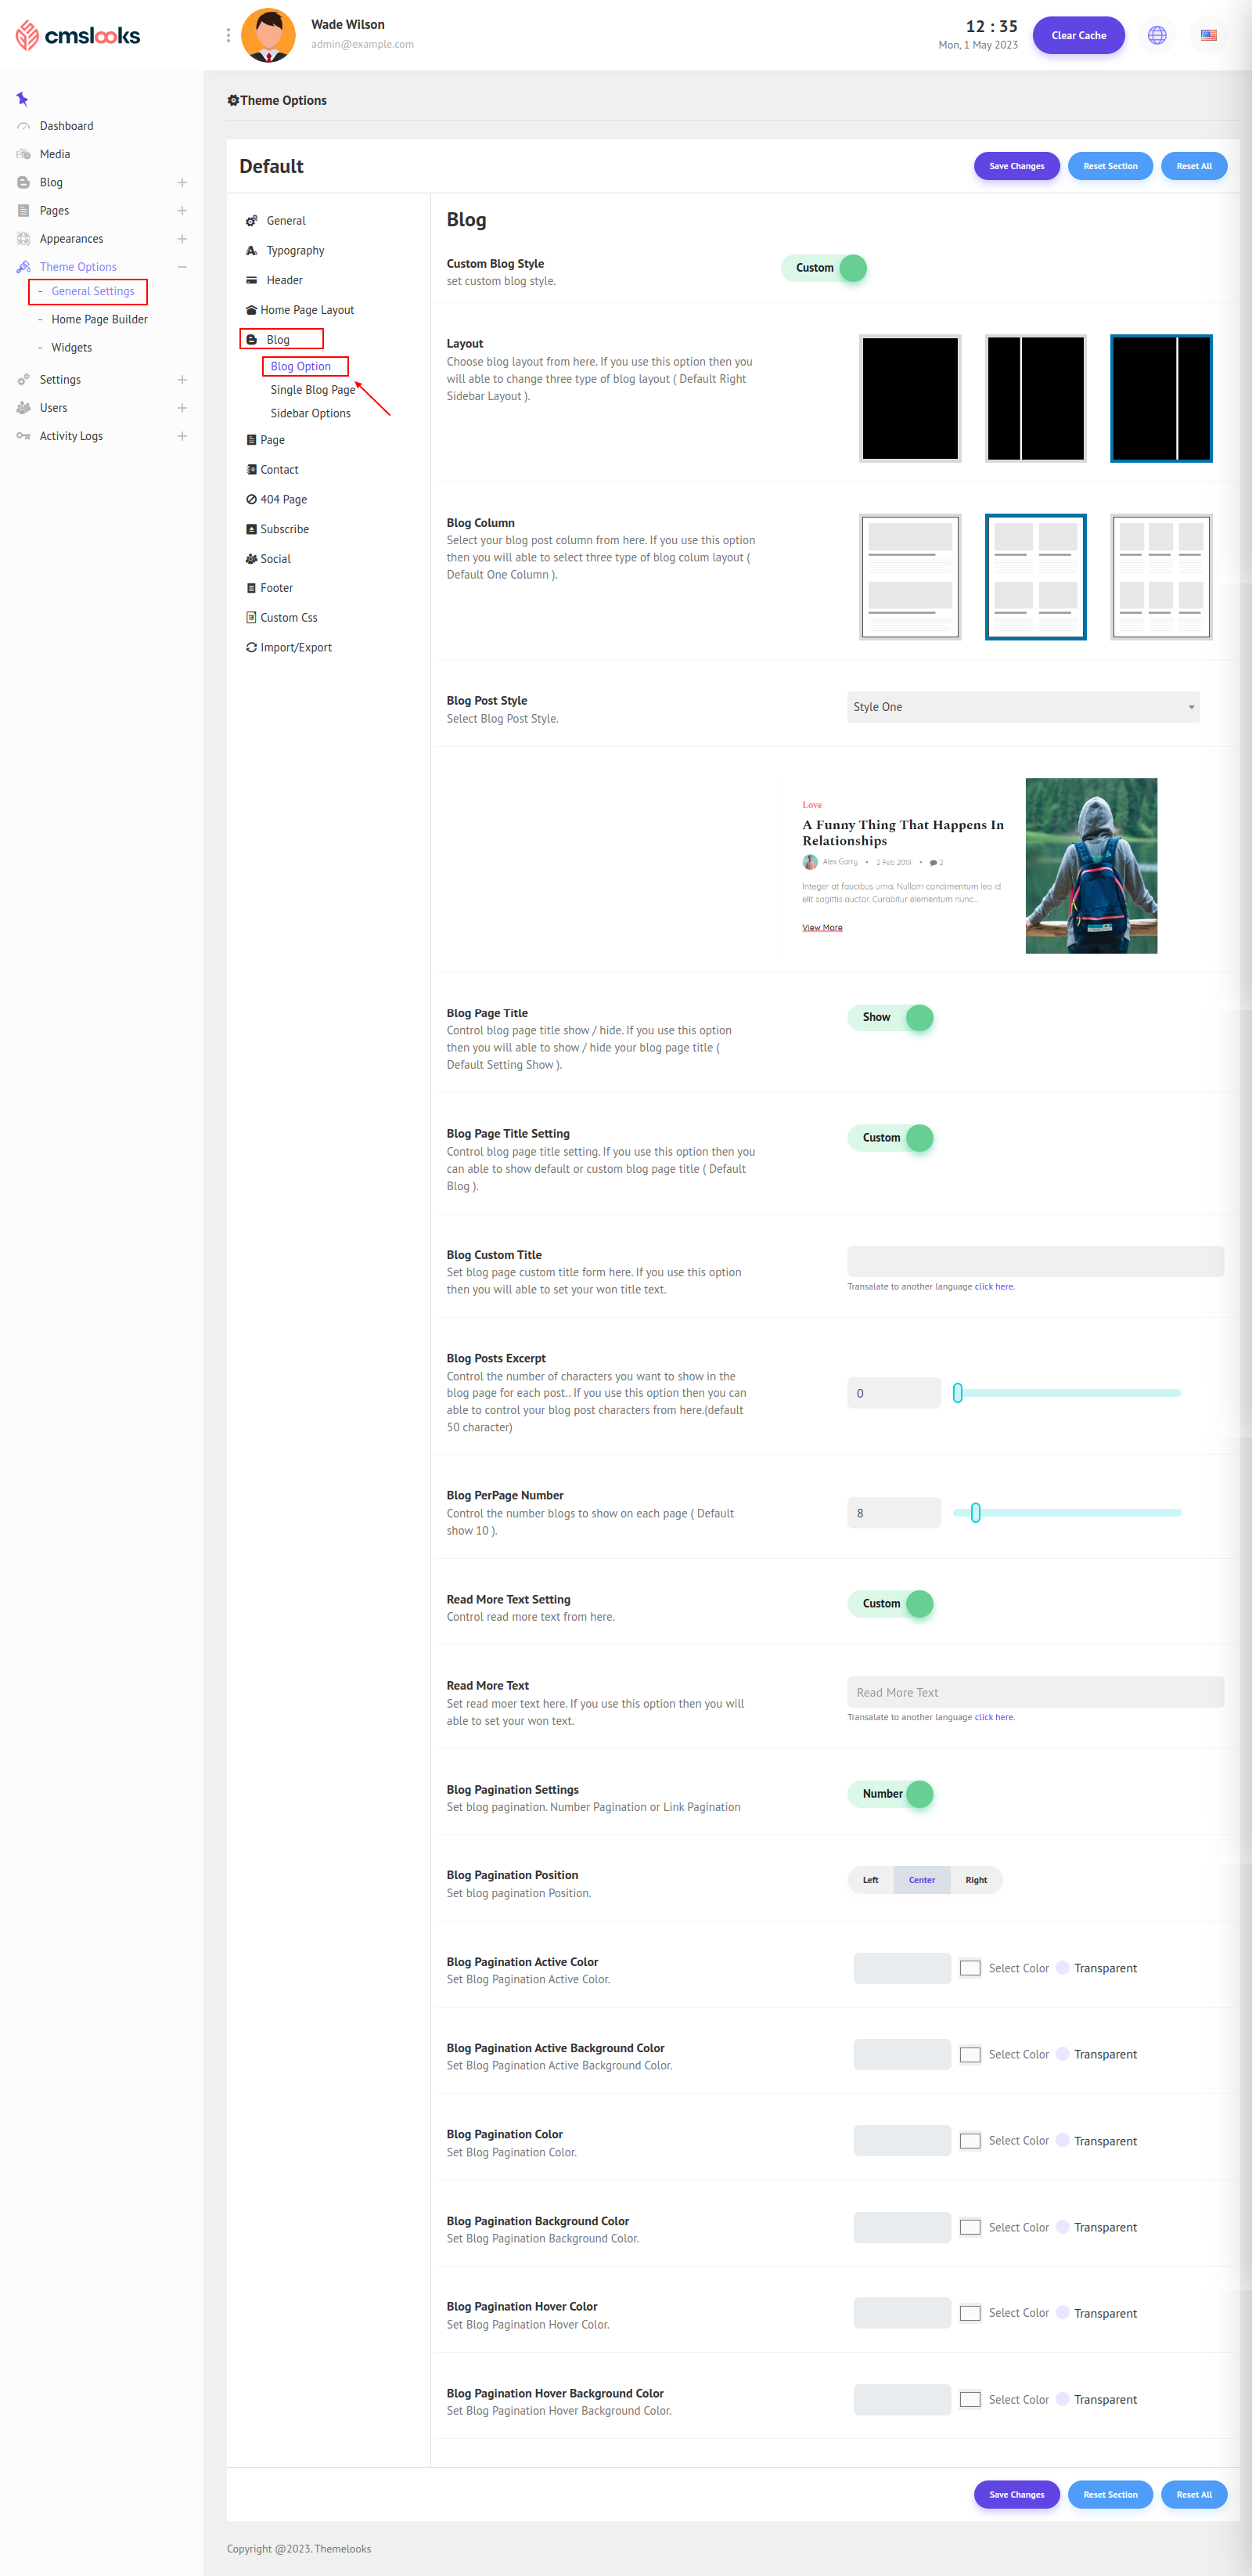Click the Blog PerPage Number slider handle
The width and height of the screenshot is (1252, 2576).
(x=975, y=1512)
